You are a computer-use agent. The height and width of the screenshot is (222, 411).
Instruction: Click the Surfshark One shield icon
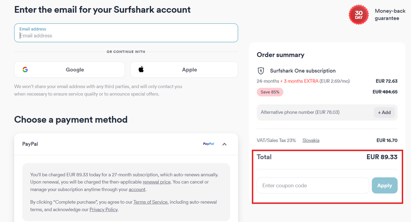click(261, 71)
